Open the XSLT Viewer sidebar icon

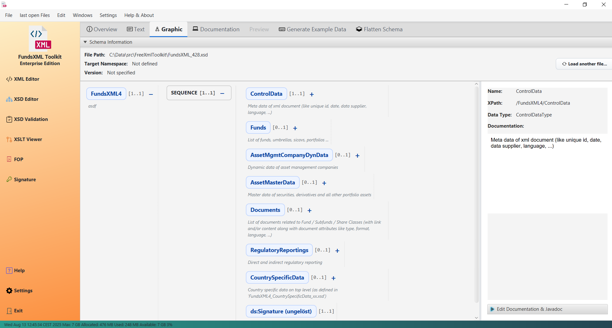pos(9,139)
